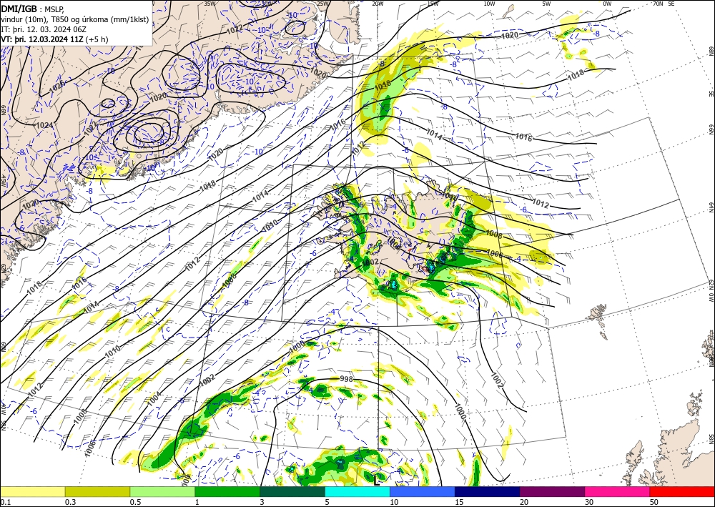The width and height of the screenshot is (715, 507).
Task: Select the red 50+ mm legend swatch
Action: tap(682, 491)
